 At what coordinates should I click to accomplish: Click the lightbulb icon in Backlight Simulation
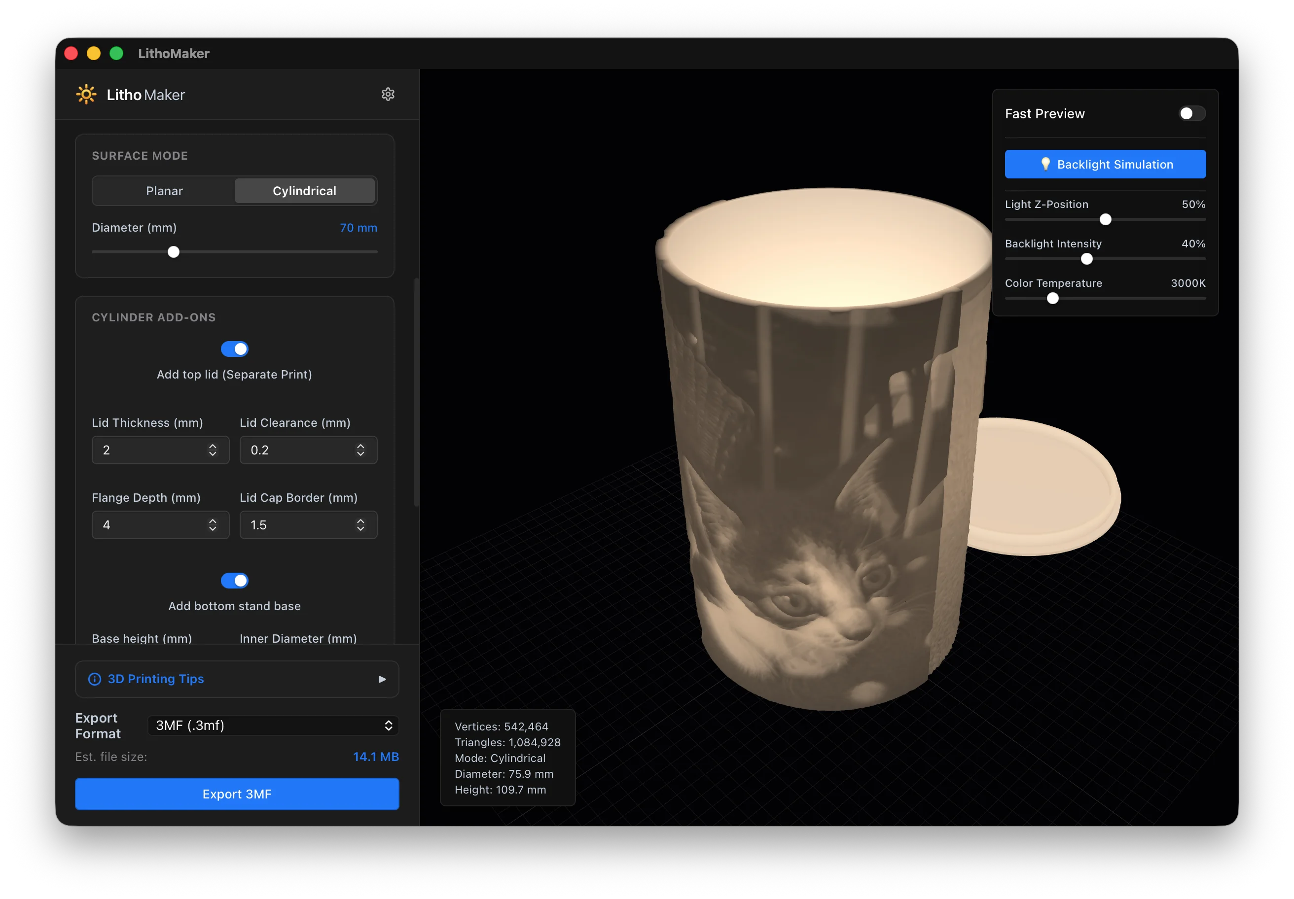(x=1045, y=164)
